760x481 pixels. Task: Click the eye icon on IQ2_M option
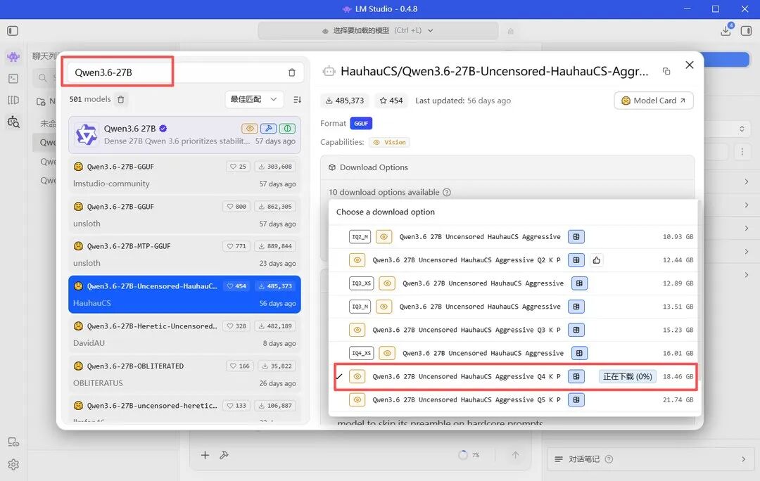point(384,237)
